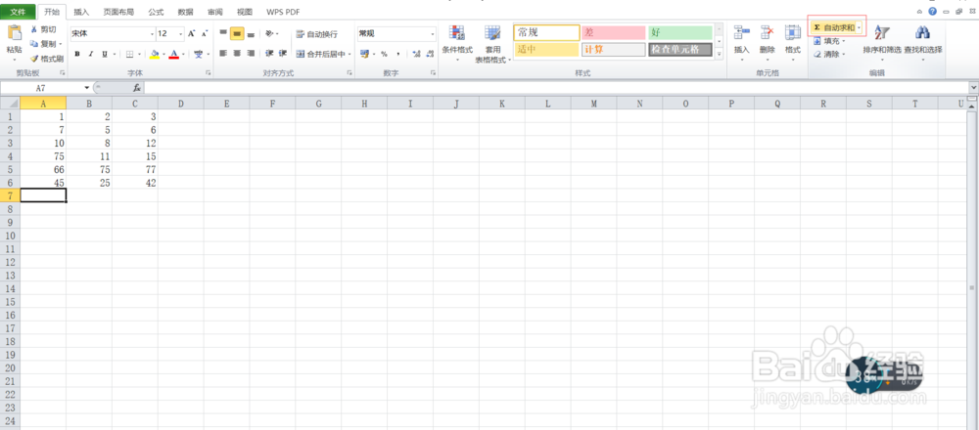Apply red font color A
This screenshot has height=430, width=979.
[x=175, y=54]
